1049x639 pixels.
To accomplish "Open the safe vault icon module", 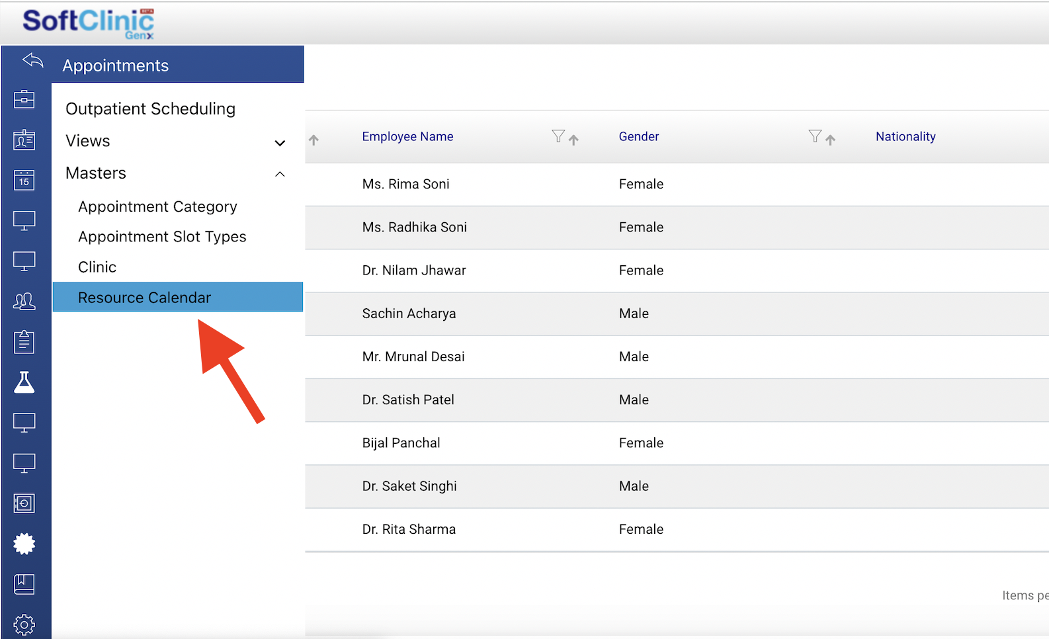I will [24, 503].
